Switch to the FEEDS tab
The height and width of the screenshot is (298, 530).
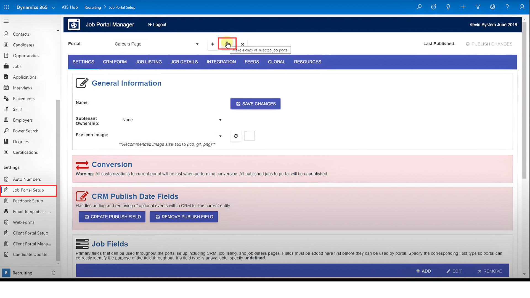coord(252,62)
